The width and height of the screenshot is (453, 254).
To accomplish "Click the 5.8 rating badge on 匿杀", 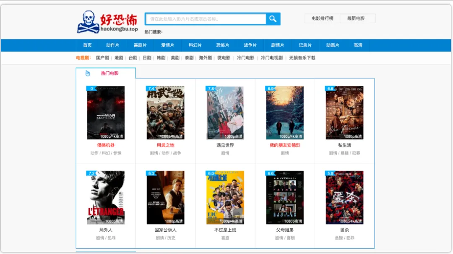I will pos(330,173).
